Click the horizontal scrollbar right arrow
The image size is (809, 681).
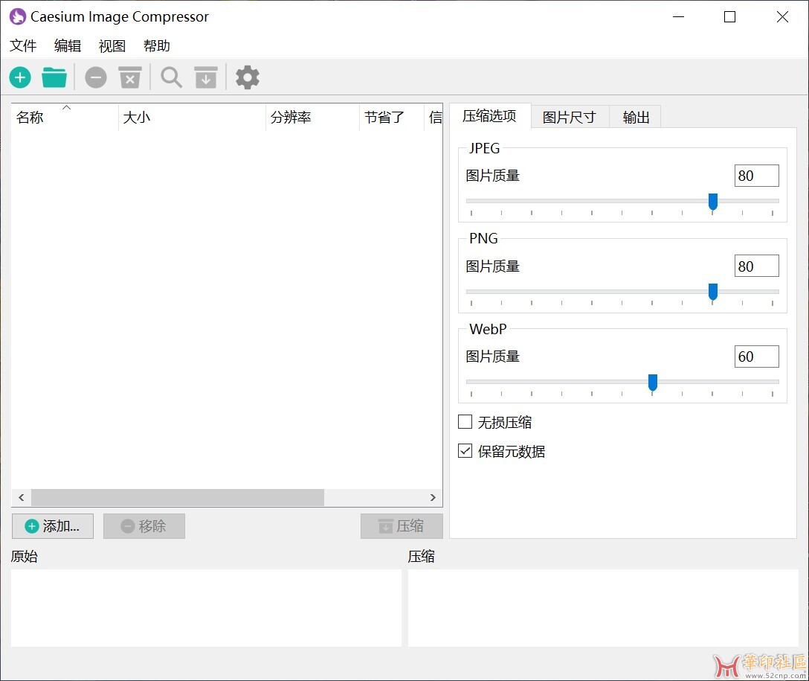tap(433, 497)
